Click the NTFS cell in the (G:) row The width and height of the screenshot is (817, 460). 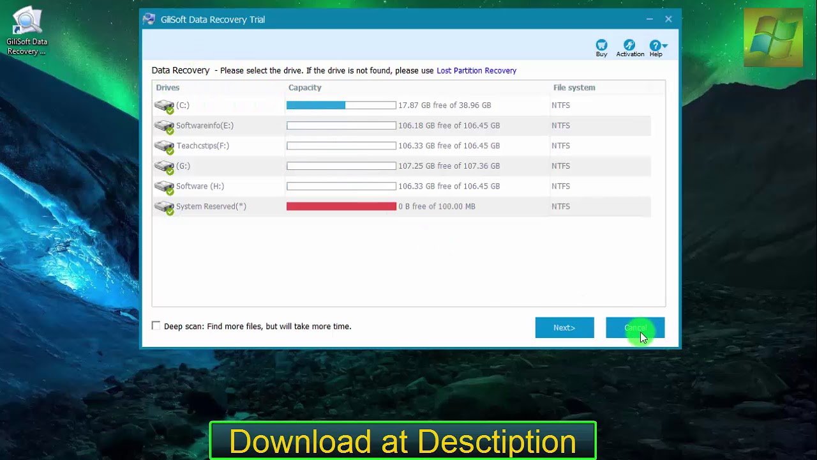[x=560, y=166]
